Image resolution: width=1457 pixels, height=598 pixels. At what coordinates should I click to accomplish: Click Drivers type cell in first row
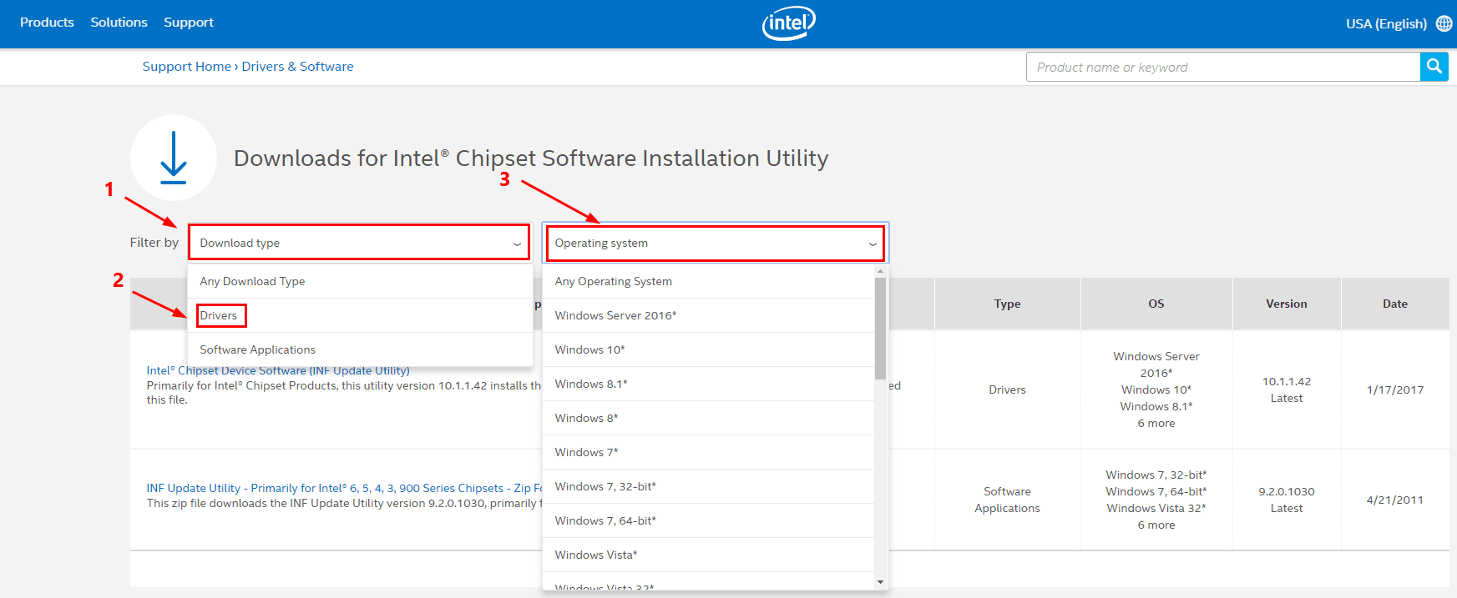1007,389
